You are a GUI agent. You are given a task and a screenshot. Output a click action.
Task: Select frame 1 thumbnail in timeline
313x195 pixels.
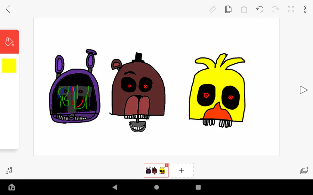(156, 170)
